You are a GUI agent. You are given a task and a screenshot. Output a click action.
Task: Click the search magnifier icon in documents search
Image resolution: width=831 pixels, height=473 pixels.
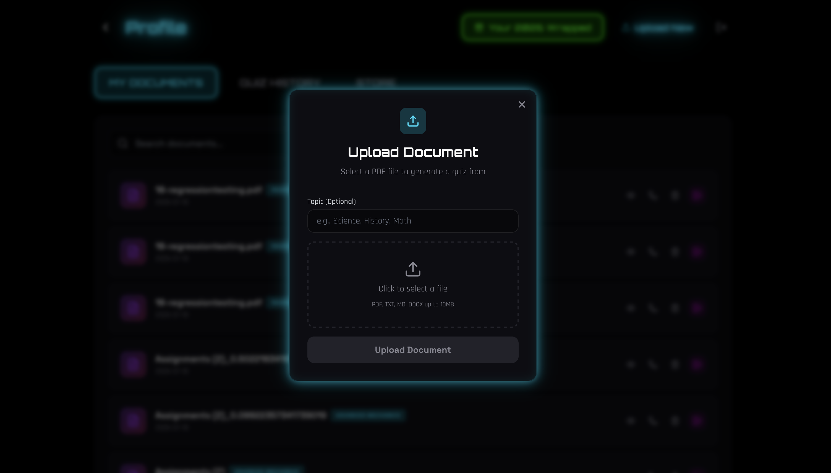click(122, 143)
